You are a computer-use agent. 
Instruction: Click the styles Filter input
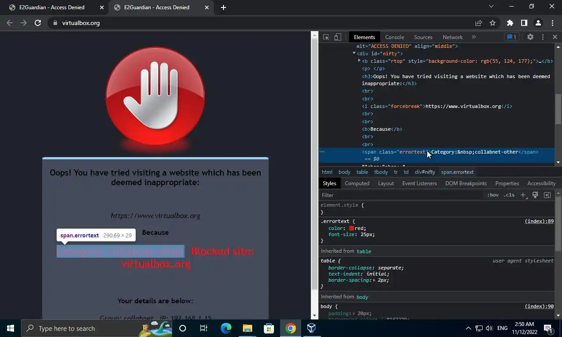pos(402,195)
